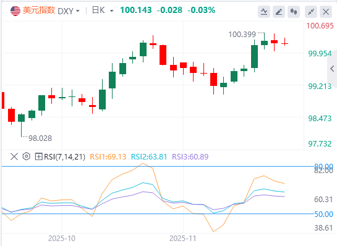Click the 2025-10 date axis label
Image resolution: width=337 pixels, height=246 pixels.
tap(62, 239)
